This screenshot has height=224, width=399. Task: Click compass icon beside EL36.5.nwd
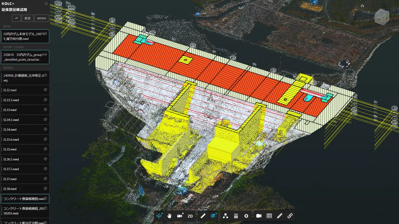click(46, 159)
